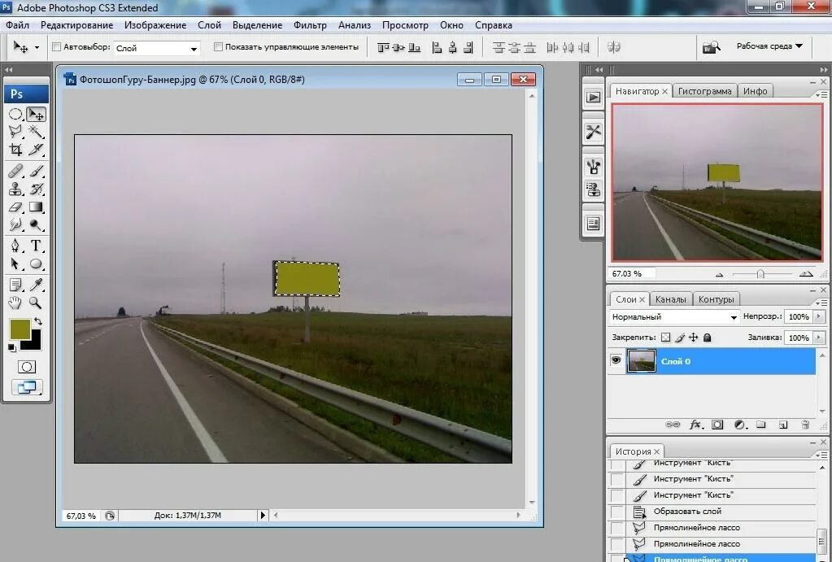Open the Непрозр. opacity slider arrow

tap(819, 317)
